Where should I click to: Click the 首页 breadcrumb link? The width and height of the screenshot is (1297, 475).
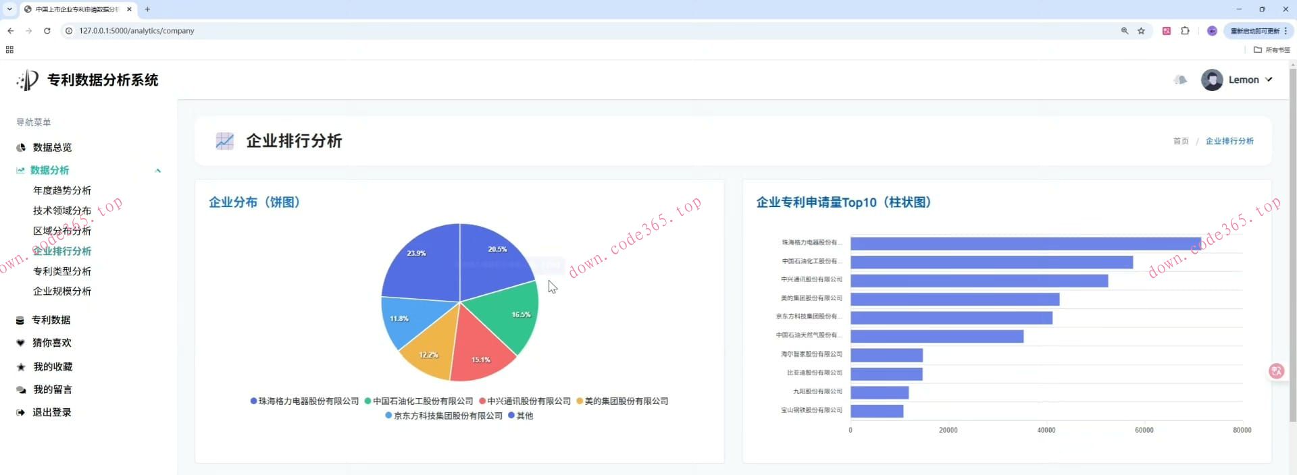coord(1181,141)
